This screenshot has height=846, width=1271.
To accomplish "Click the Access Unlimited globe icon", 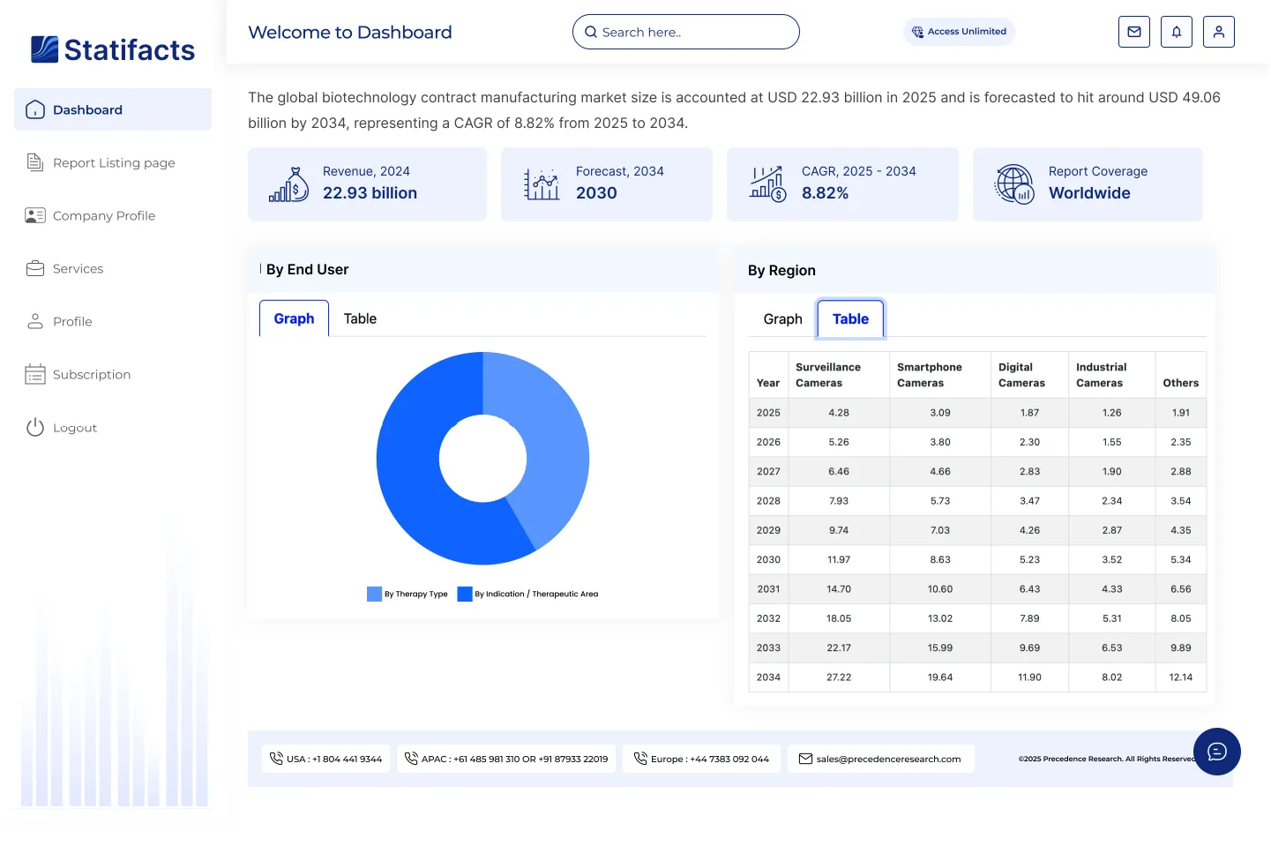I will coord(917,32).
